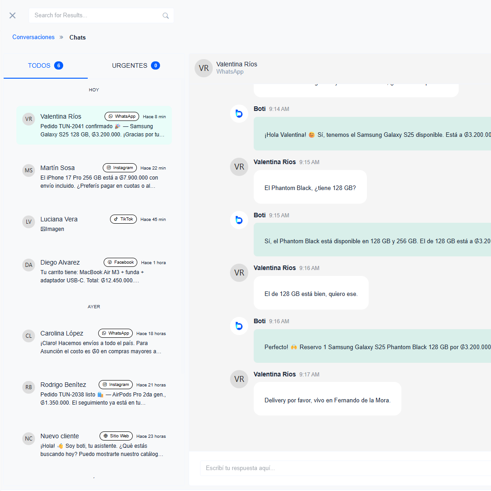
Task: Open Valentina Ríos conversation in list
Action: pos(94,125)
